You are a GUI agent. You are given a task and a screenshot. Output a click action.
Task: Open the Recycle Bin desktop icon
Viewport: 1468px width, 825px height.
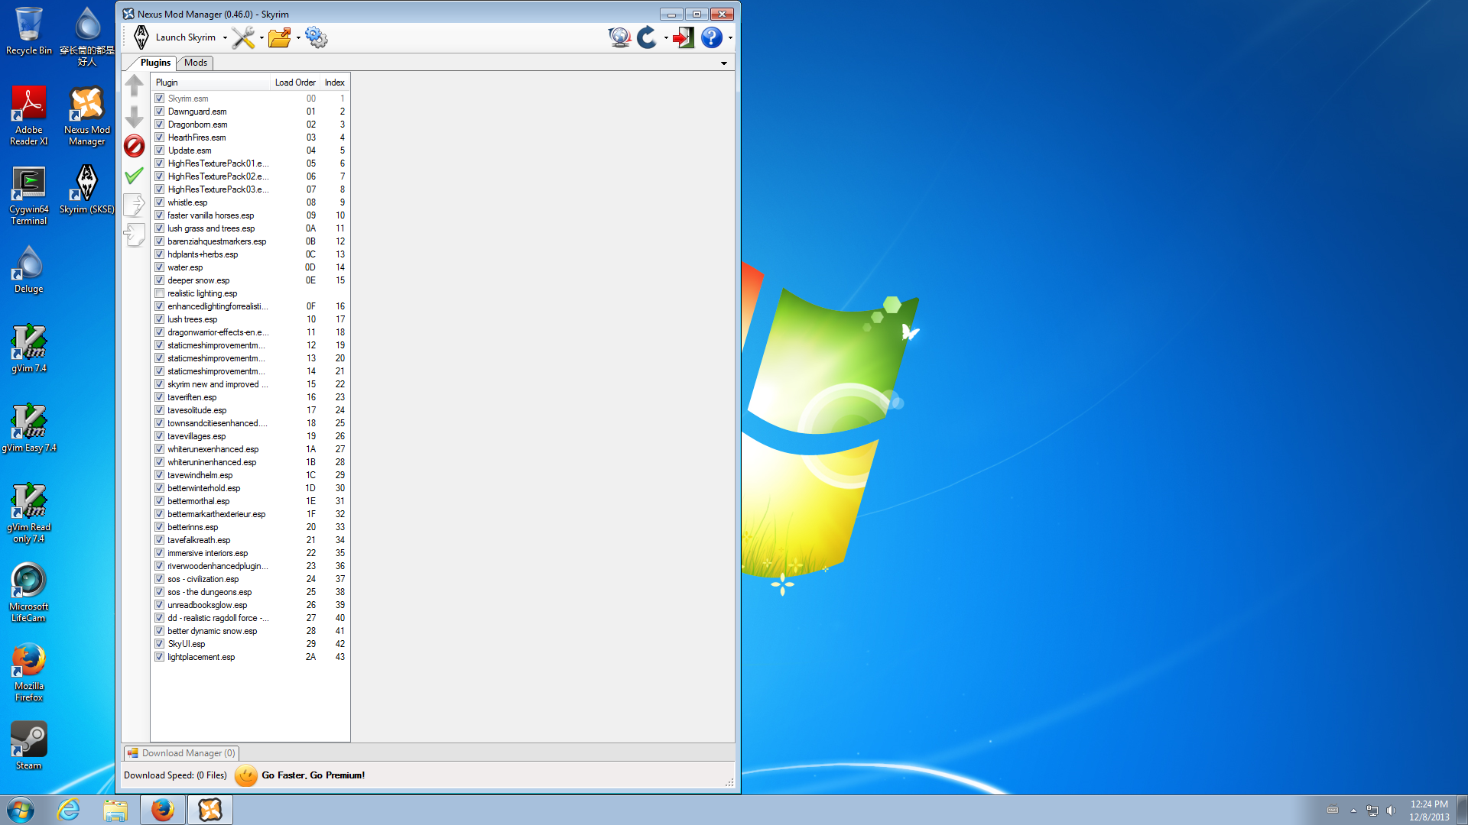point(29,31)
